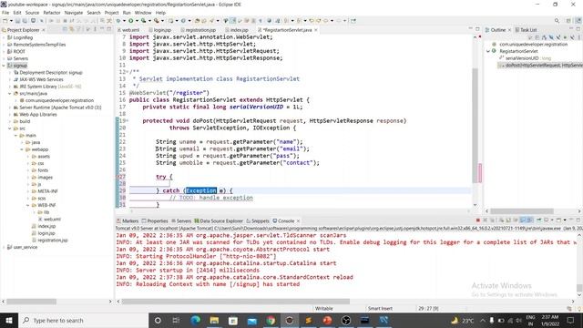583x328 pixels.
Task: Switch to the Markers tab
Action: tap(128, 220)
